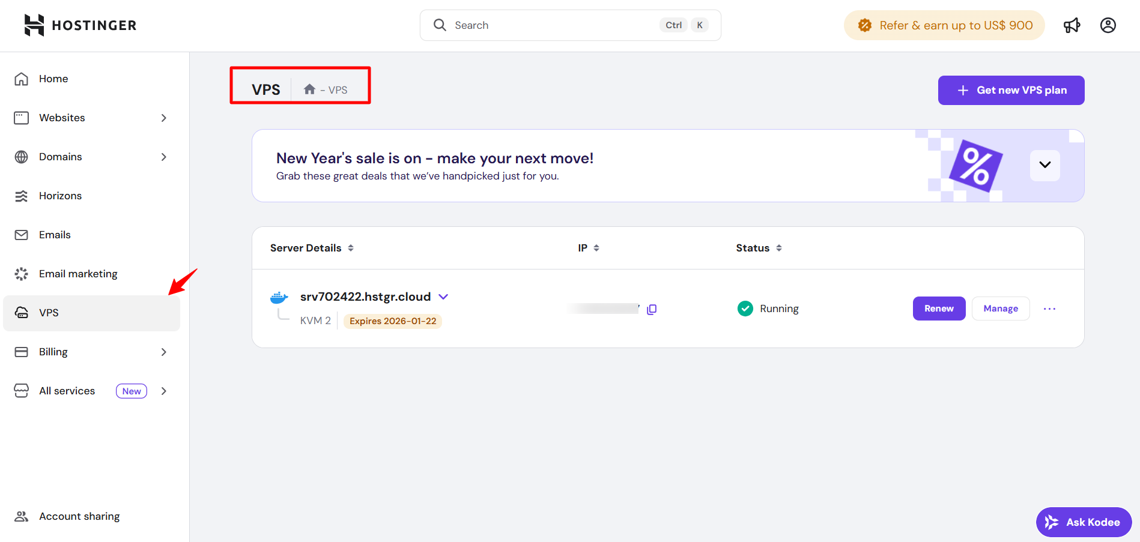This screenshot has width=1140, height=542.
Task: Click the KVM 2 plan label
Action: [x=315, y=321]
